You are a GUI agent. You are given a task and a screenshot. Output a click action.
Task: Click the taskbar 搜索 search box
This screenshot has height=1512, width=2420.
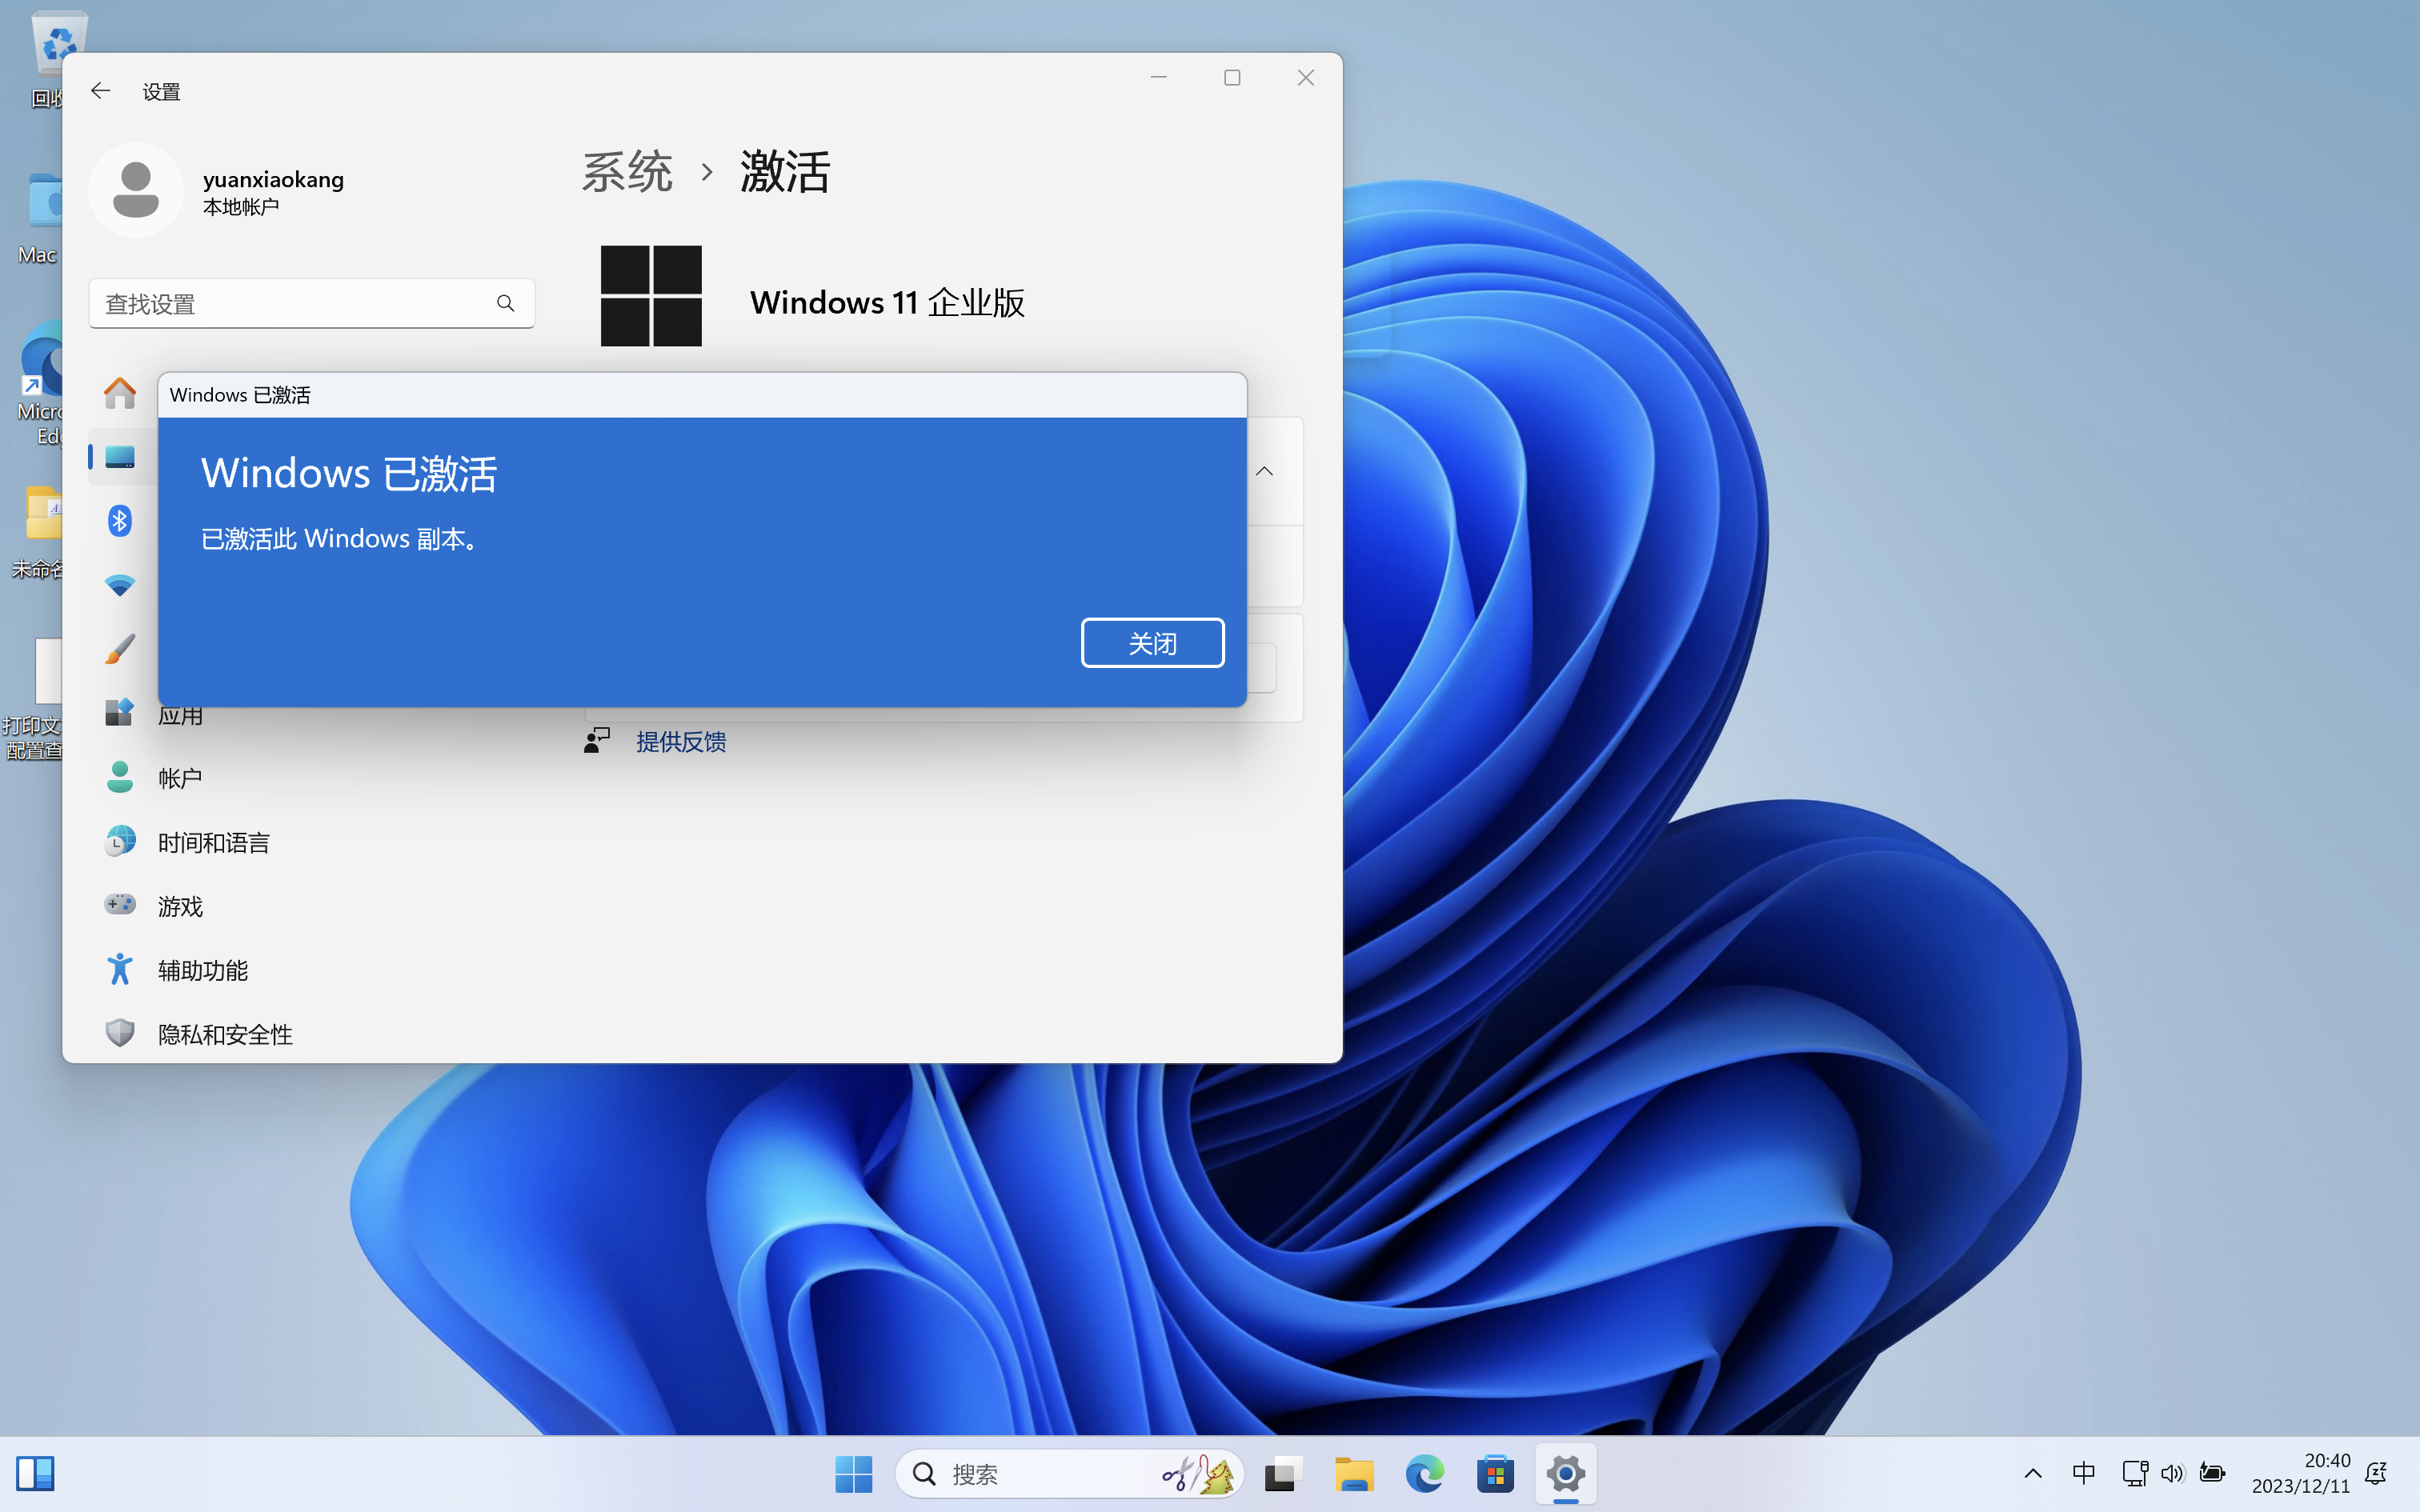tap(1069, 1474)
